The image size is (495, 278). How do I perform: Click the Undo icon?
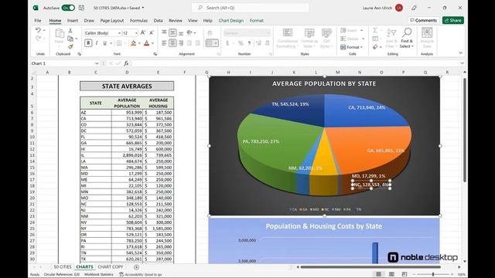[38, 30]
